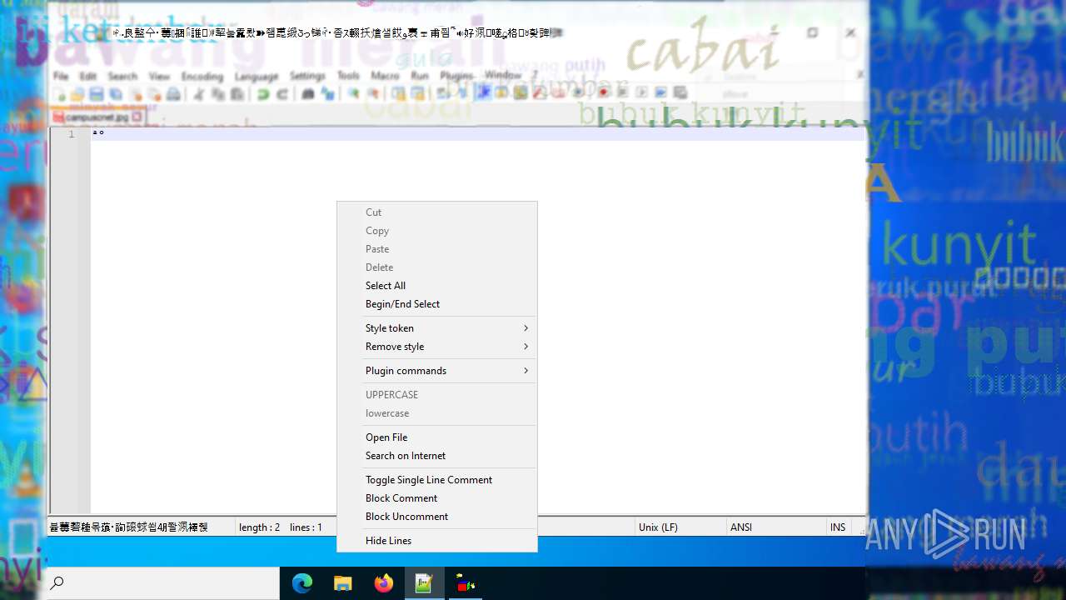Click the Redo arrow toolbar icon
Screen dimensions: 1066x600
click(282, 94)
